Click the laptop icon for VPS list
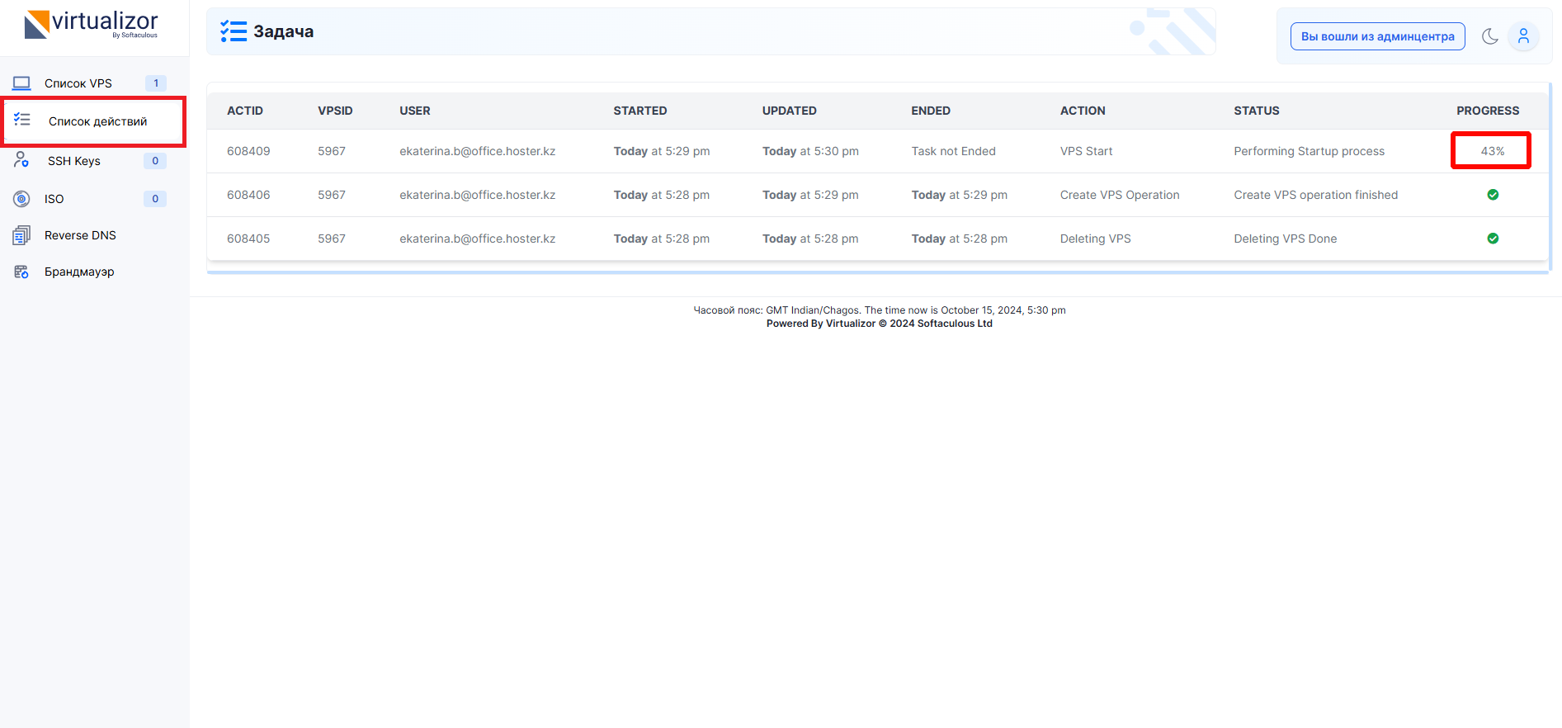Viewport: 1562px width, 728px height. coord(21,83)
